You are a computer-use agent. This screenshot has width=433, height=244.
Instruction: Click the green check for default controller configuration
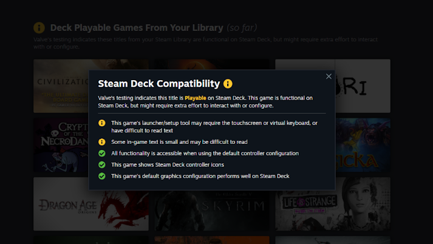click(102, 154)
